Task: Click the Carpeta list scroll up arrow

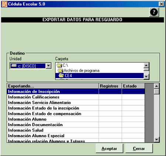Action: coord(146,65)
